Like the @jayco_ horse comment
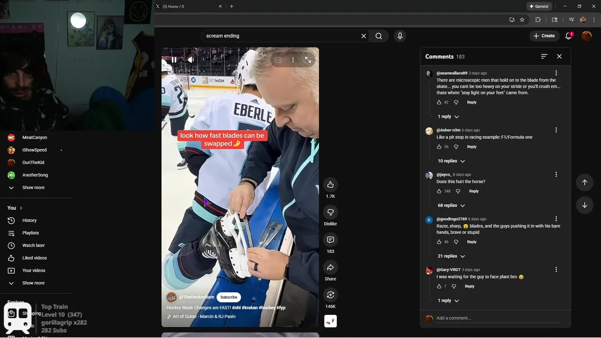The height and width of the screenshot is (338, 601). 439,191
